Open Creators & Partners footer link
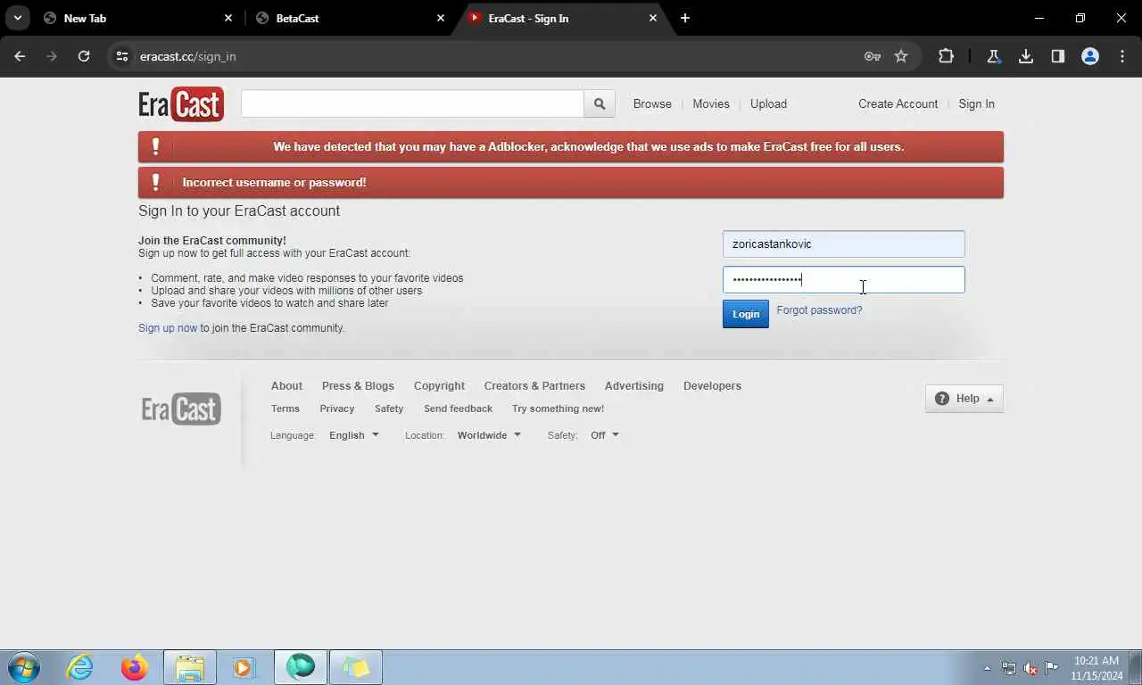This screenshot has width=1142, height=685. 534,386
